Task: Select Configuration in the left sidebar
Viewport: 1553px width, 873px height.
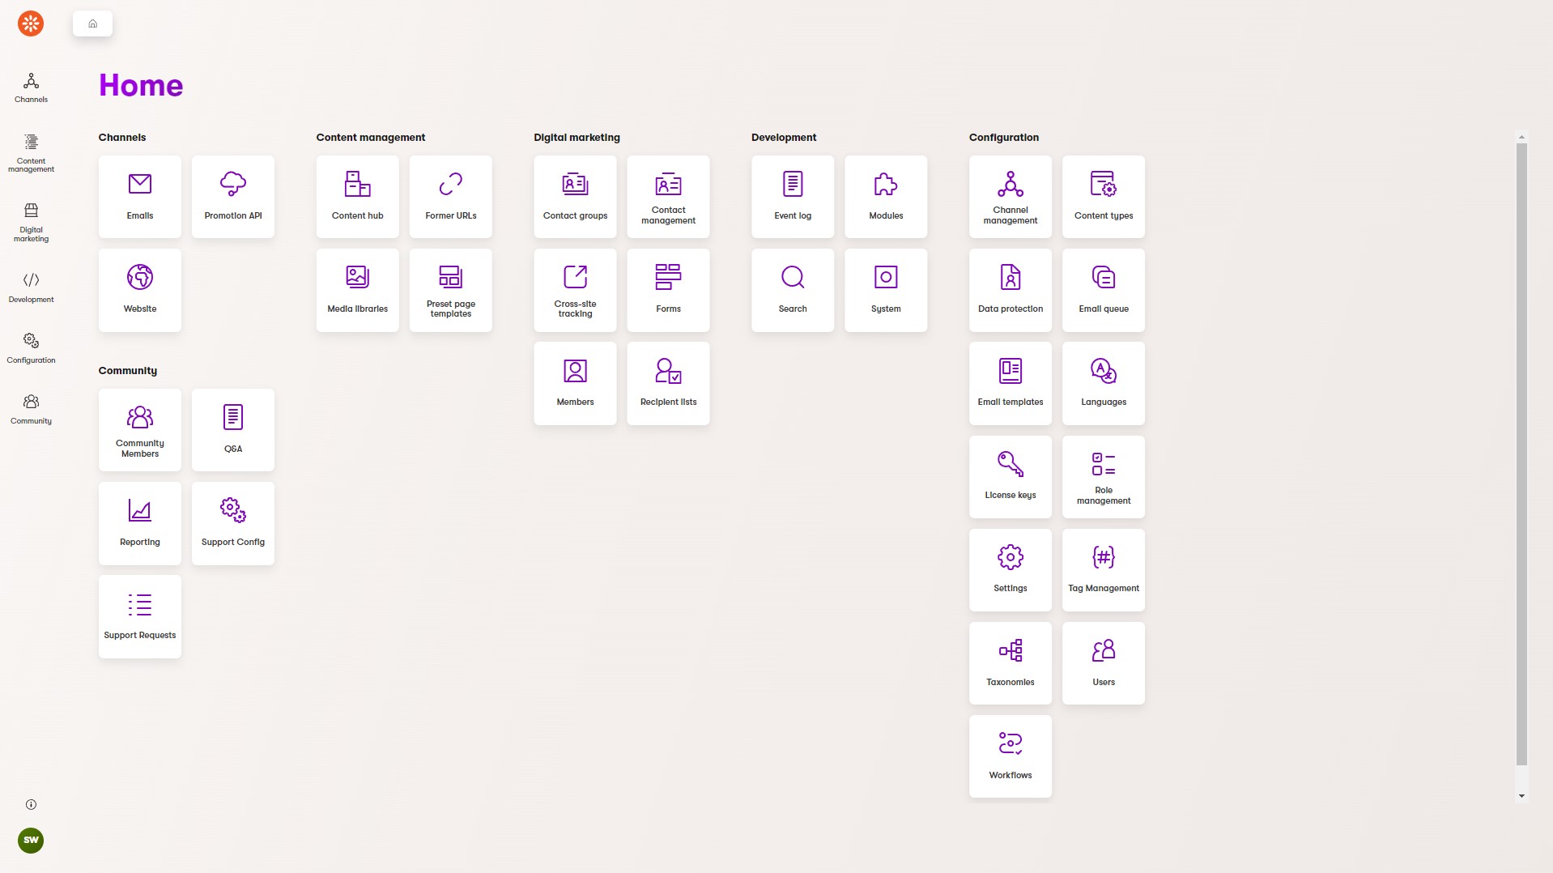Action: coord(31,349)
